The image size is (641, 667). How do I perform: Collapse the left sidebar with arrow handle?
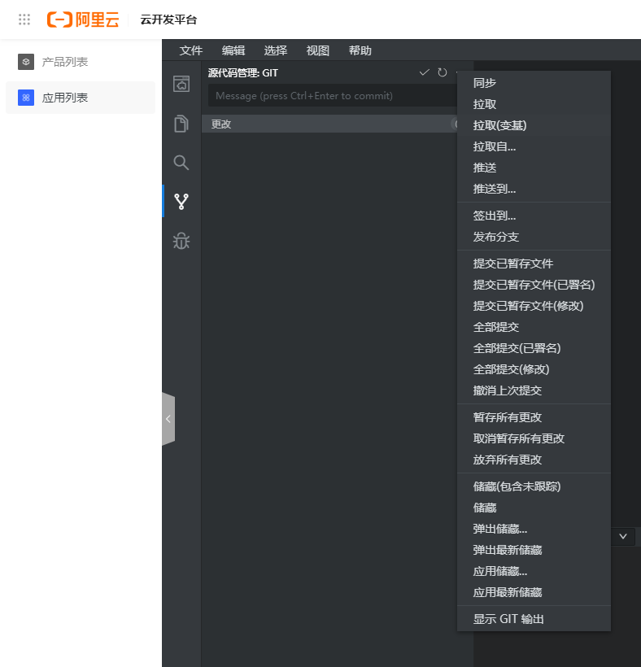tap(168, 419)
